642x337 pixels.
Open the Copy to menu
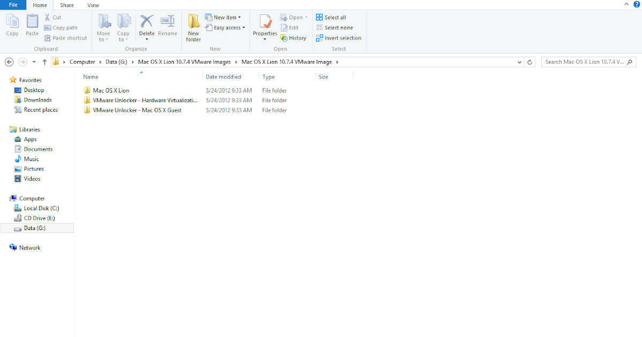124,28
